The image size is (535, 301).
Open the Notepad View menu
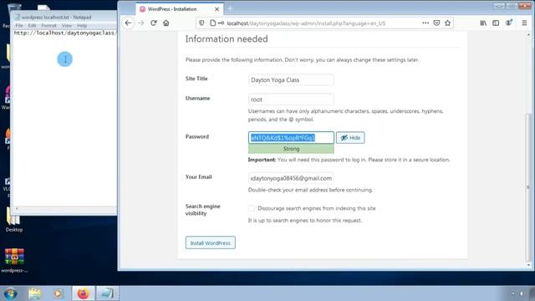[x=67, y=26]
